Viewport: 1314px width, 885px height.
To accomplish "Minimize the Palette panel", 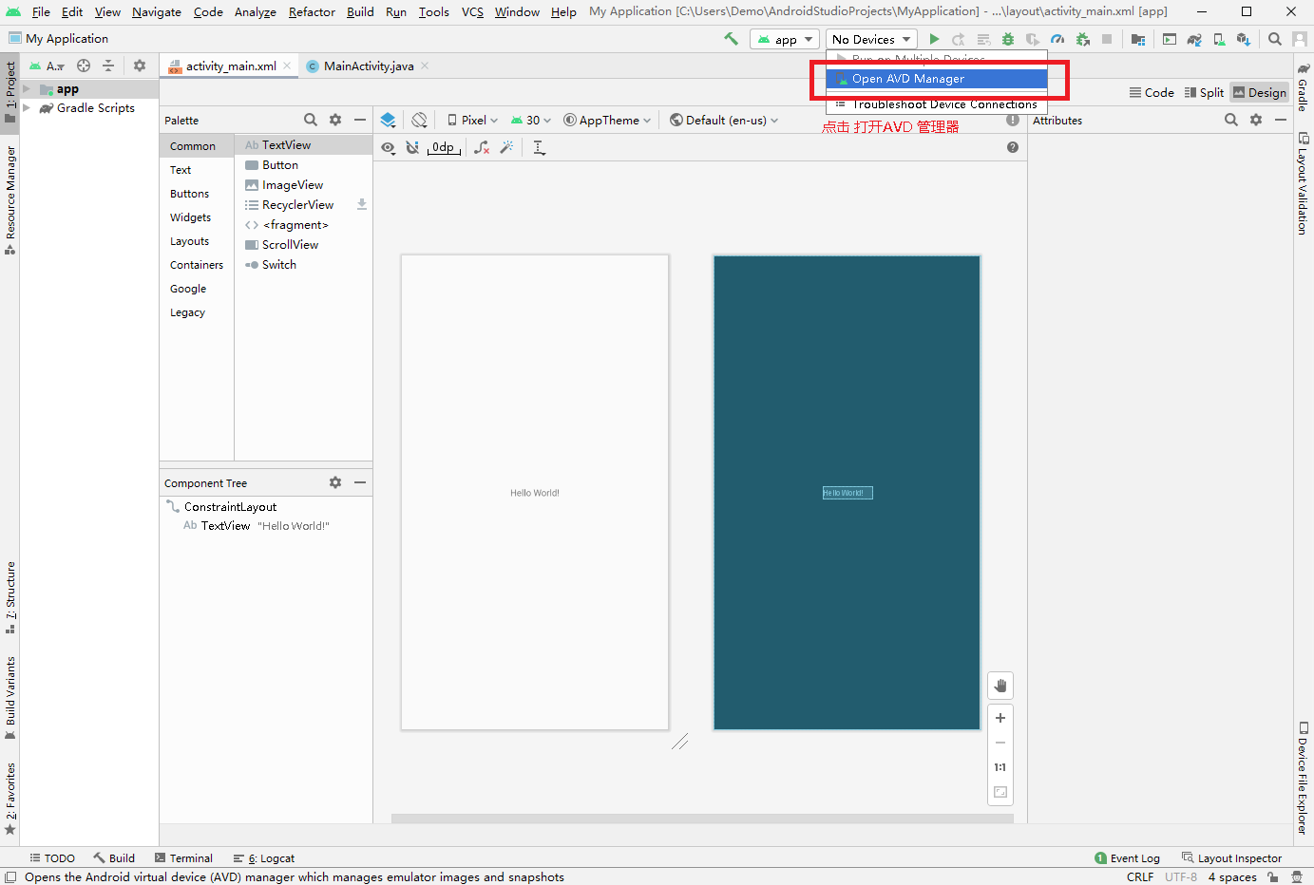I will click(x=360, y=120).
